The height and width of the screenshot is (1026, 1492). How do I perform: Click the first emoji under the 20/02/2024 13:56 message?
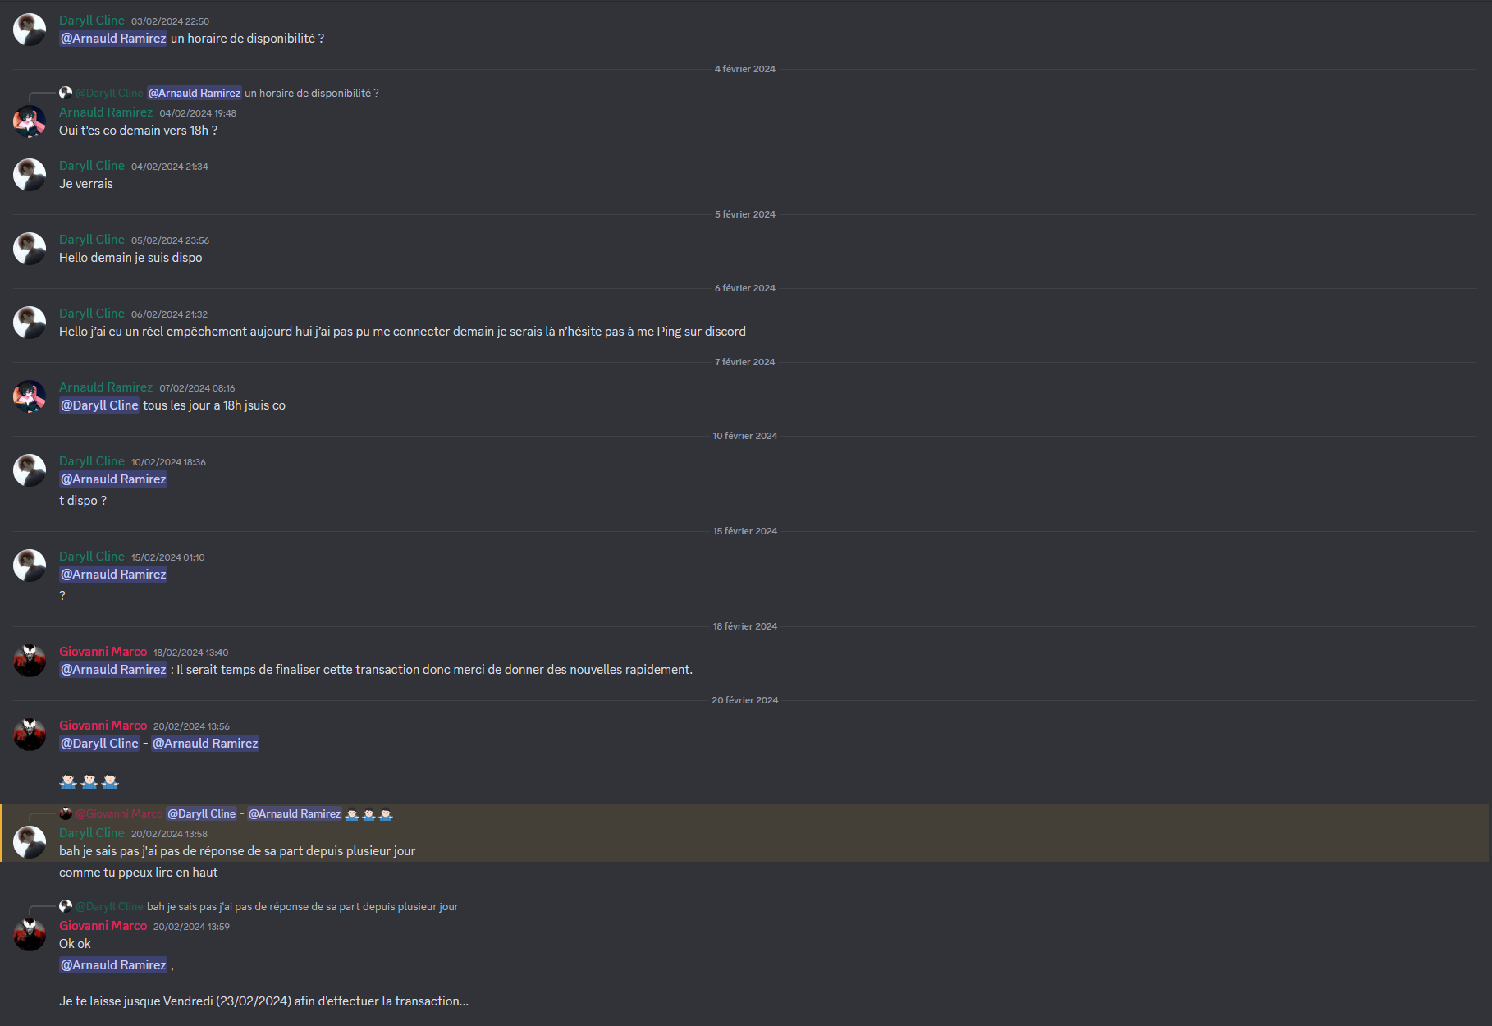68,781
